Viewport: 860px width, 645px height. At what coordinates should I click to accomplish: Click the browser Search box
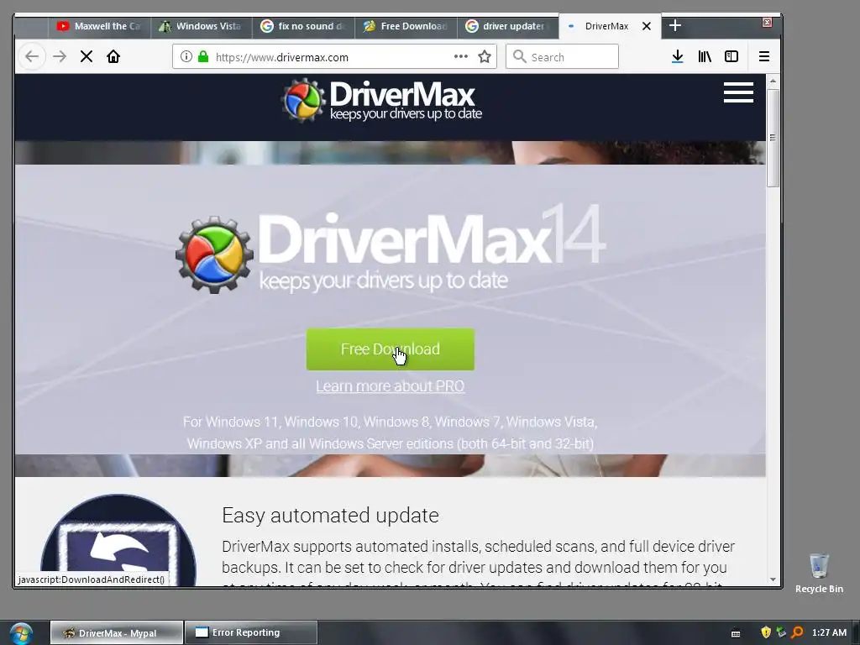point(562,56)
